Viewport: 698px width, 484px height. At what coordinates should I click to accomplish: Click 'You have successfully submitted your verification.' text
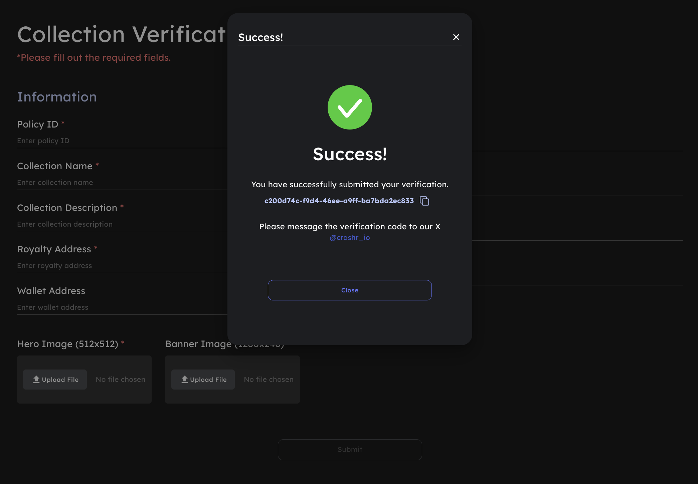350,185
